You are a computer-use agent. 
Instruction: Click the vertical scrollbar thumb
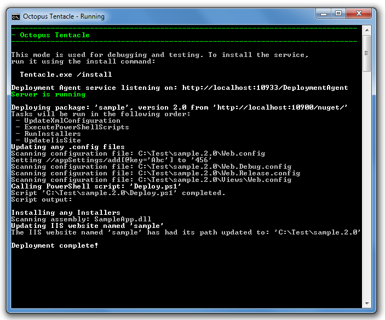367,53
